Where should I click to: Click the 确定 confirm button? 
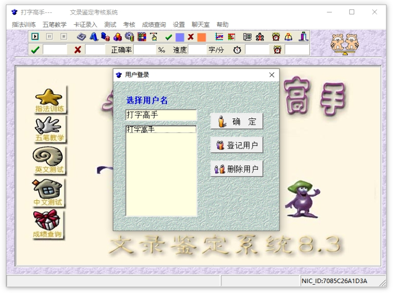coord(236,121)
